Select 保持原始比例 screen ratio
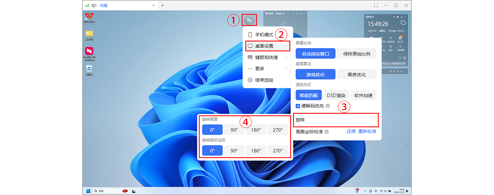The image size is (494, 195). (357, 54)
